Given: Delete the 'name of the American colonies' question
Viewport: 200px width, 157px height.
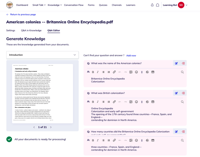Looking at the screenshot, I should click(x=183, y=63).
